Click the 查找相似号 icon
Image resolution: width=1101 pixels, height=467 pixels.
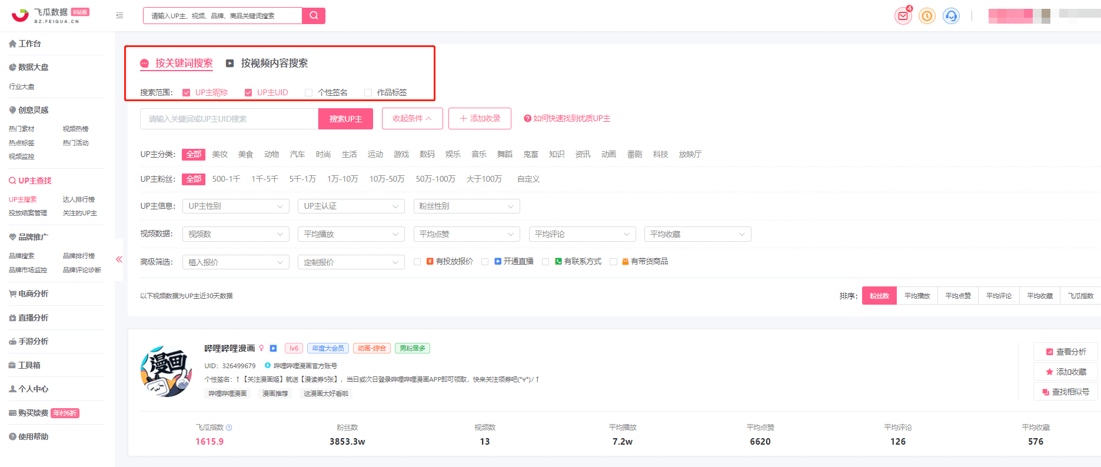[x=1046, y=392]
